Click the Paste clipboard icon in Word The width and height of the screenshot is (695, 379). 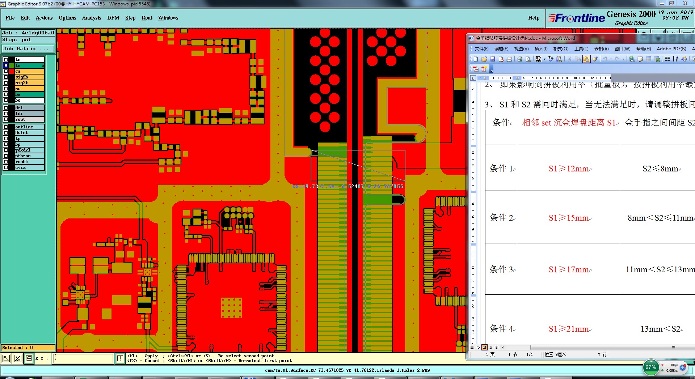point(586,59)
